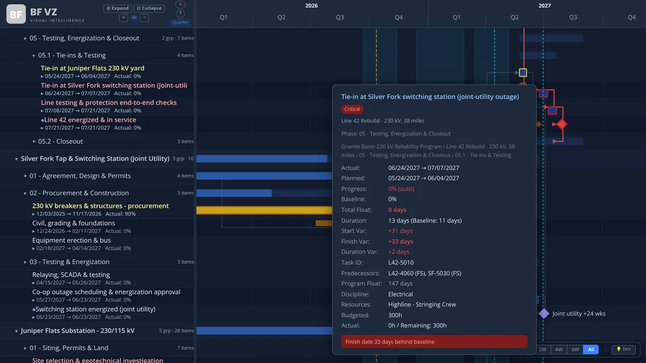Select the 2W zoom range option
This screenshot has width=646, height=363.
(543, 350)
